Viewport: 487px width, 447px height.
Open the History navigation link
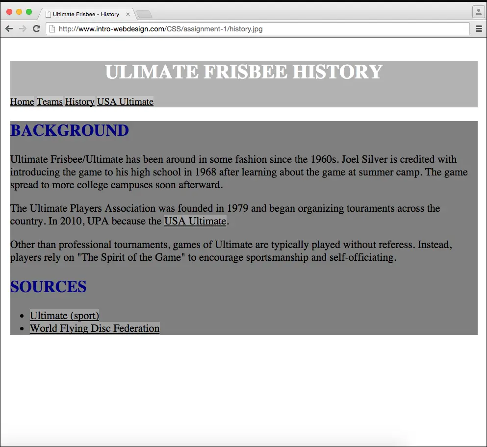point(79,101)
